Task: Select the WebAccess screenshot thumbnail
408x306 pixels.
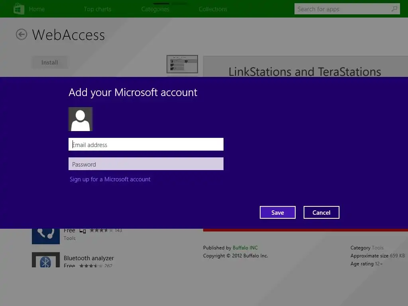Action: 182,64
